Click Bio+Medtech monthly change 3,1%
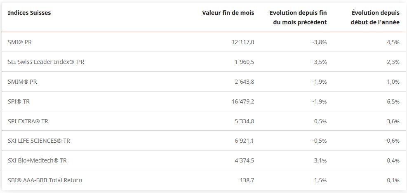The width and height of the screenshot is (407, 193). [x=320, y=160]
